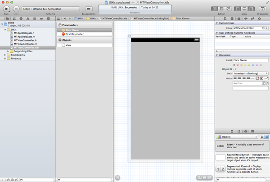Pick the red label color
The width and height of the screenshot is (270, 182).
coord(238,65)
